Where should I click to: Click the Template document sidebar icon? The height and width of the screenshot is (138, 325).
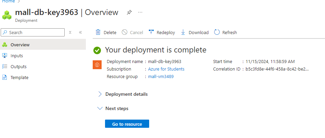tap(4, 77)
